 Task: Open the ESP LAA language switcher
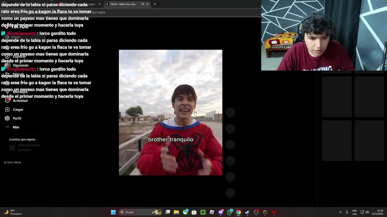coord(354,212)
